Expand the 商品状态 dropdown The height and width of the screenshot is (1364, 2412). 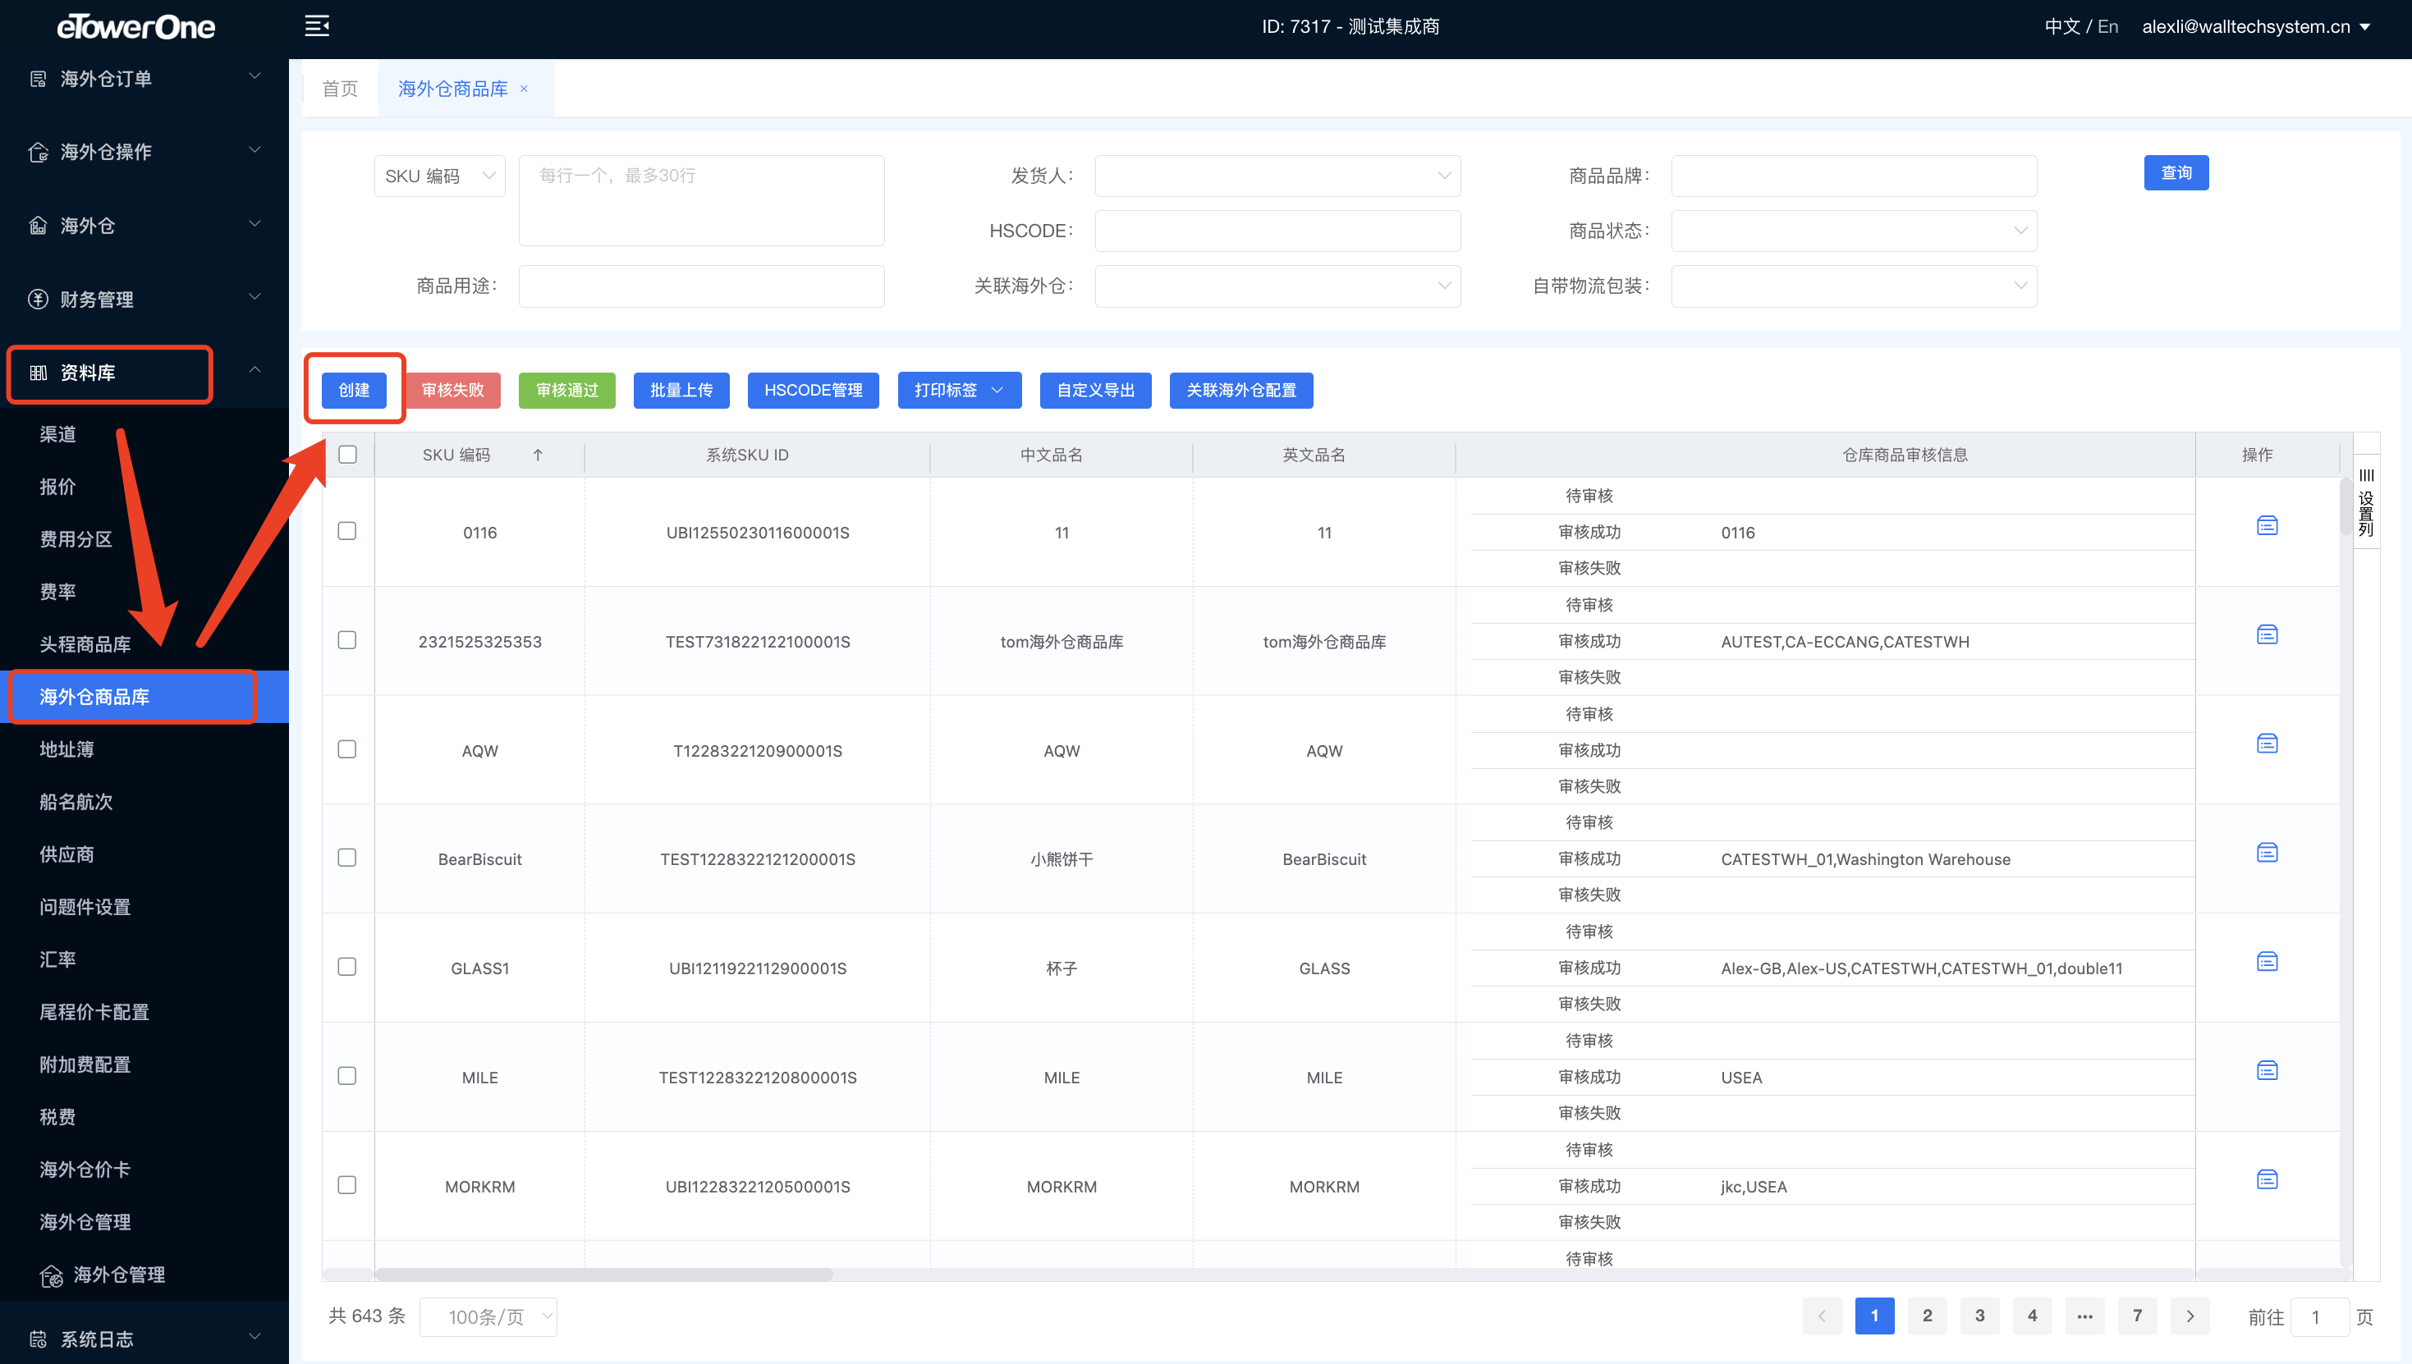1853,231
